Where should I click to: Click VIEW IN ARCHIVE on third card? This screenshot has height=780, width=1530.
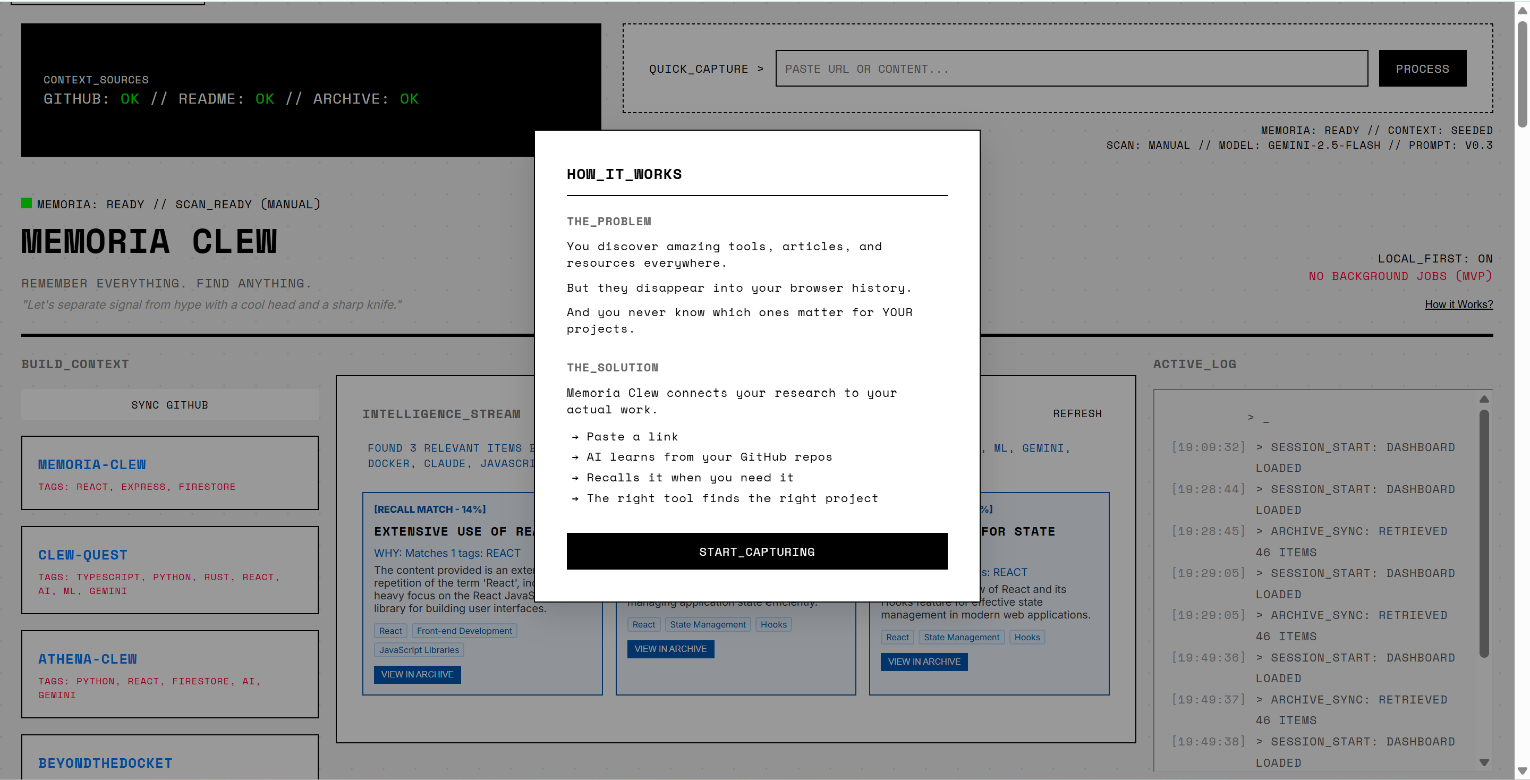[x=924, y=661]
